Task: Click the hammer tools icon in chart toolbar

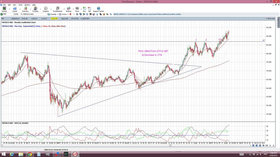Action: point(91,14)
